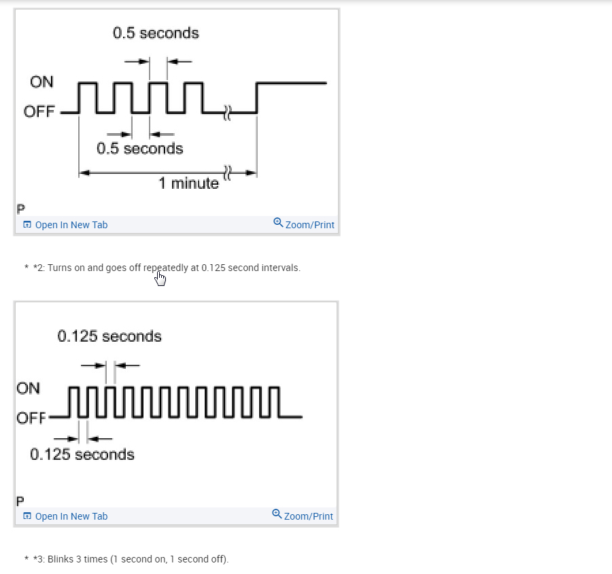The height and width of the screenshot is (574, 612).
Task: Click the upper "0.125 seconds" diagram label
Action: (109, 336)
